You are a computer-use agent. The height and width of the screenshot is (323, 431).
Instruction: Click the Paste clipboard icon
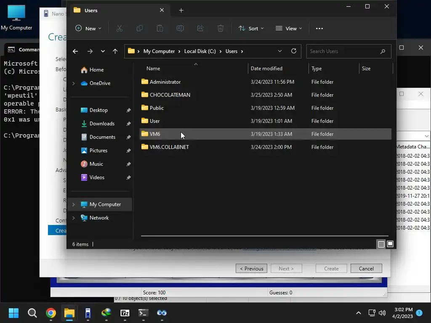160,28
